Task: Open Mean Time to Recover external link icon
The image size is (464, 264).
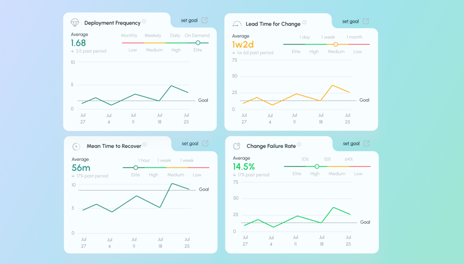Action: coord(206,143)
